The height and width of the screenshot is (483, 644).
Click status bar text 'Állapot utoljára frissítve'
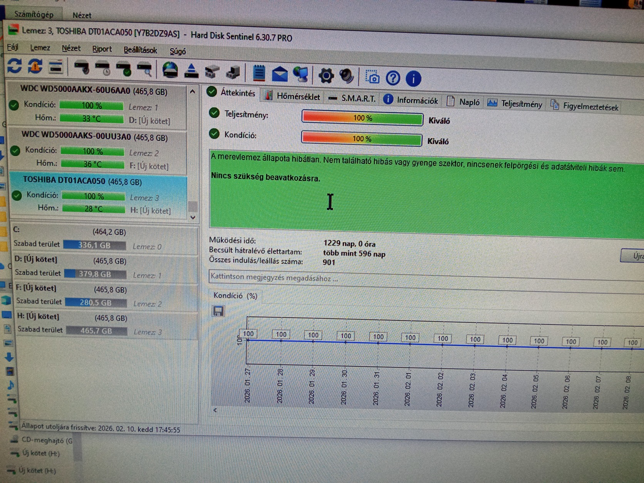pyautogui.click(x=58, y=427)
